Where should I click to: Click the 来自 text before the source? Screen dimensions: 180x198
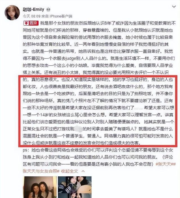45,16
